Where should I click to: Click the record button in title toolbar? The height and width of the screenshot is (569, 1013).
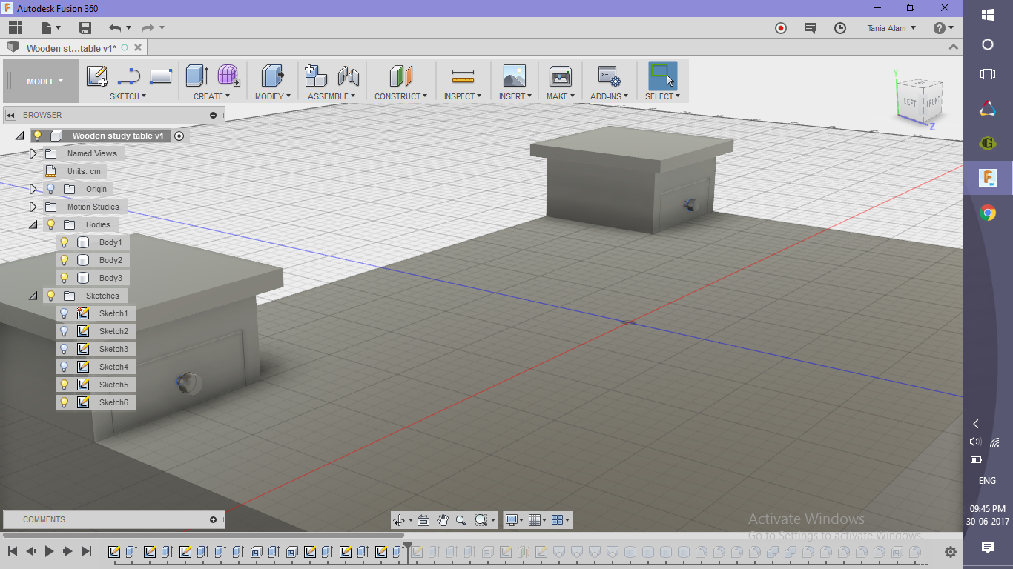tap(781, 28)
